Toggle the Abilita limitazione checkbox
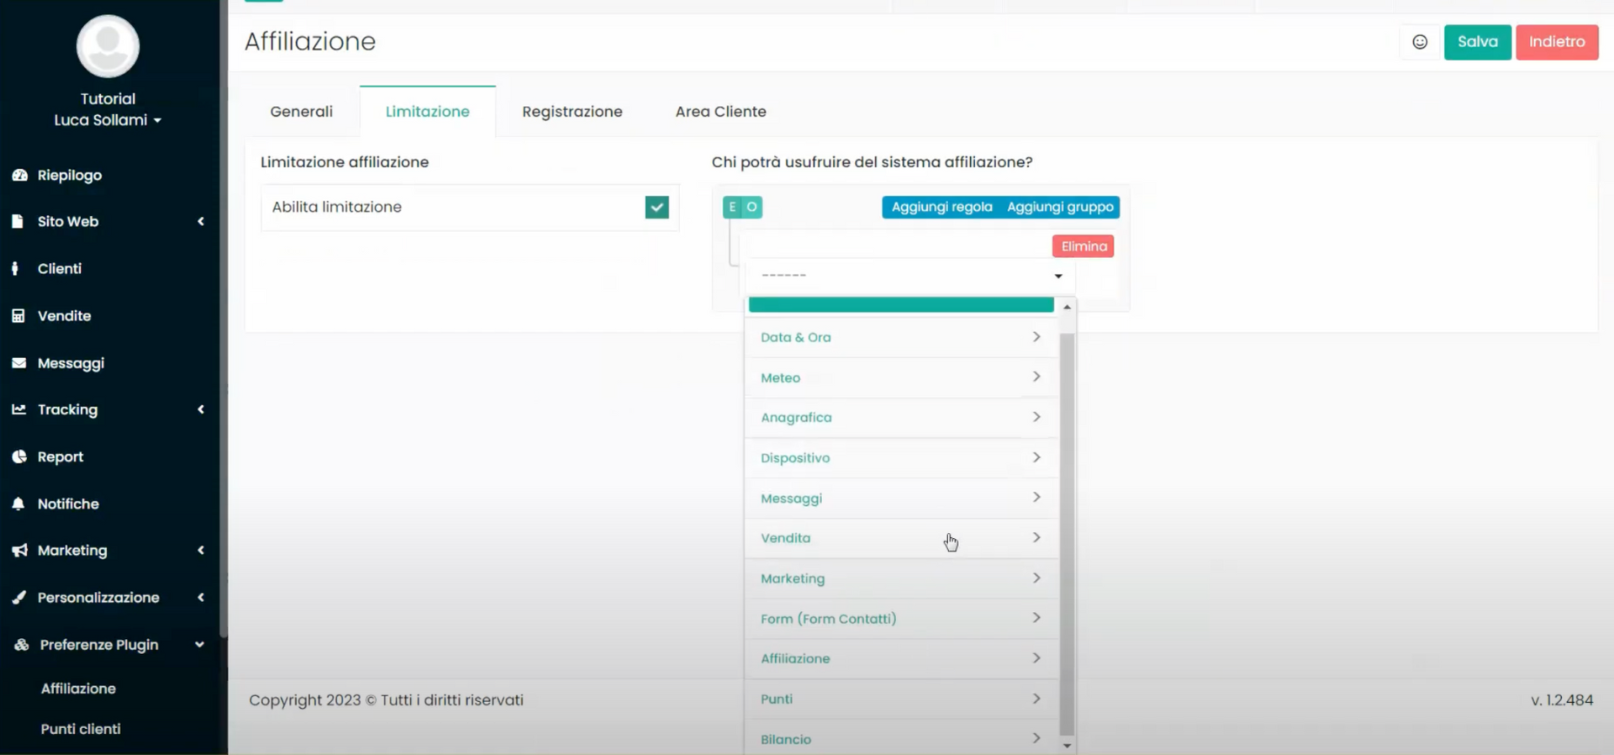1614x755 pixels. [657, 207]
